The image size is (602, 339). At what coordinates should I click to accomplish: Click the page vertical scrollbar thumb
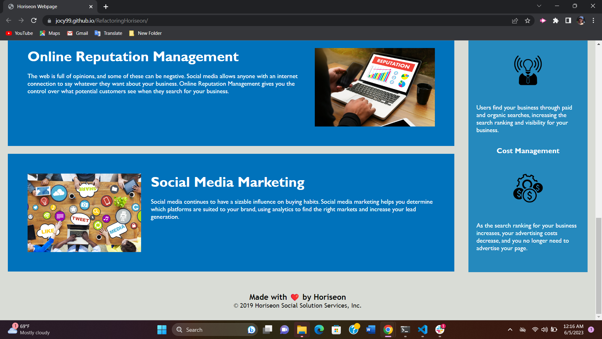click(599, 265)
